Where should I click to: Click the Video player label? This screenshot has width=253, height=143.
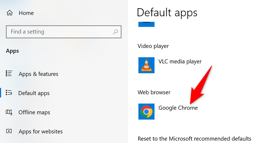153,46
